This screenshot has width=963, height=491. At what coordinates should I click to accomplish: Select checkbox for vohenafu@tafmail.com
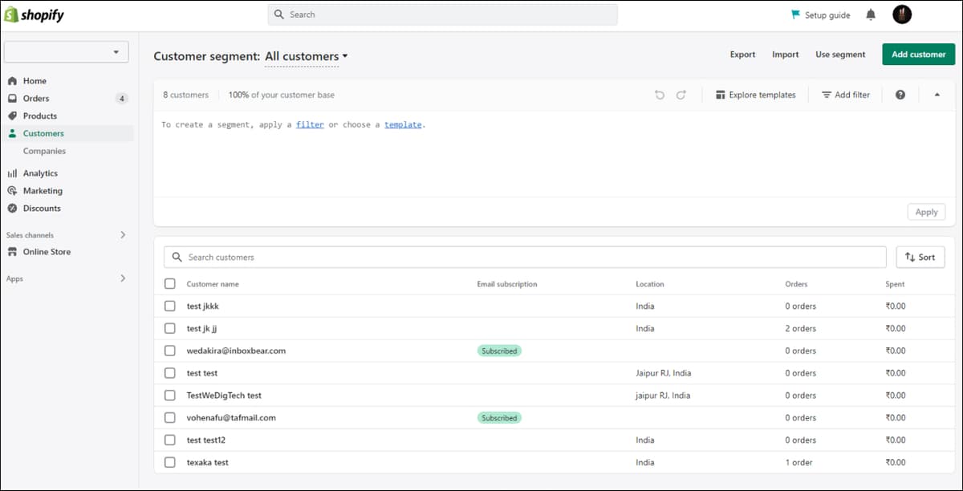pyautogui.click(x=169, y=418)
